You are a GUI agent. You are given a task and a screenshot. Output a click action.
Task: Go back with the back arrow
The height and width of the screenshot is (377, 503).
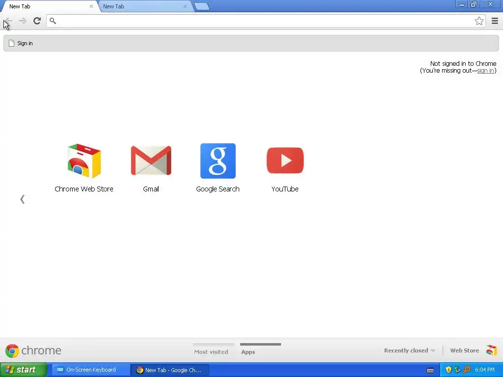click(x=9, y=21)
